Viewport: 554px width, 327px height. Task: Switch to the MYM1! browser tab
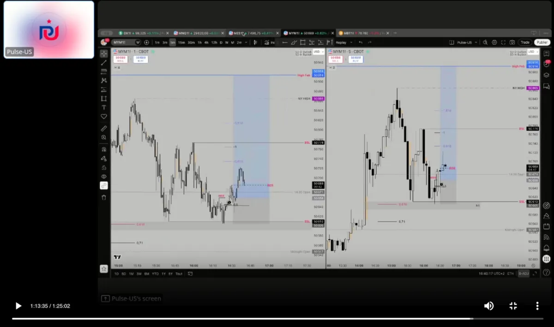[x=308, y=33]
